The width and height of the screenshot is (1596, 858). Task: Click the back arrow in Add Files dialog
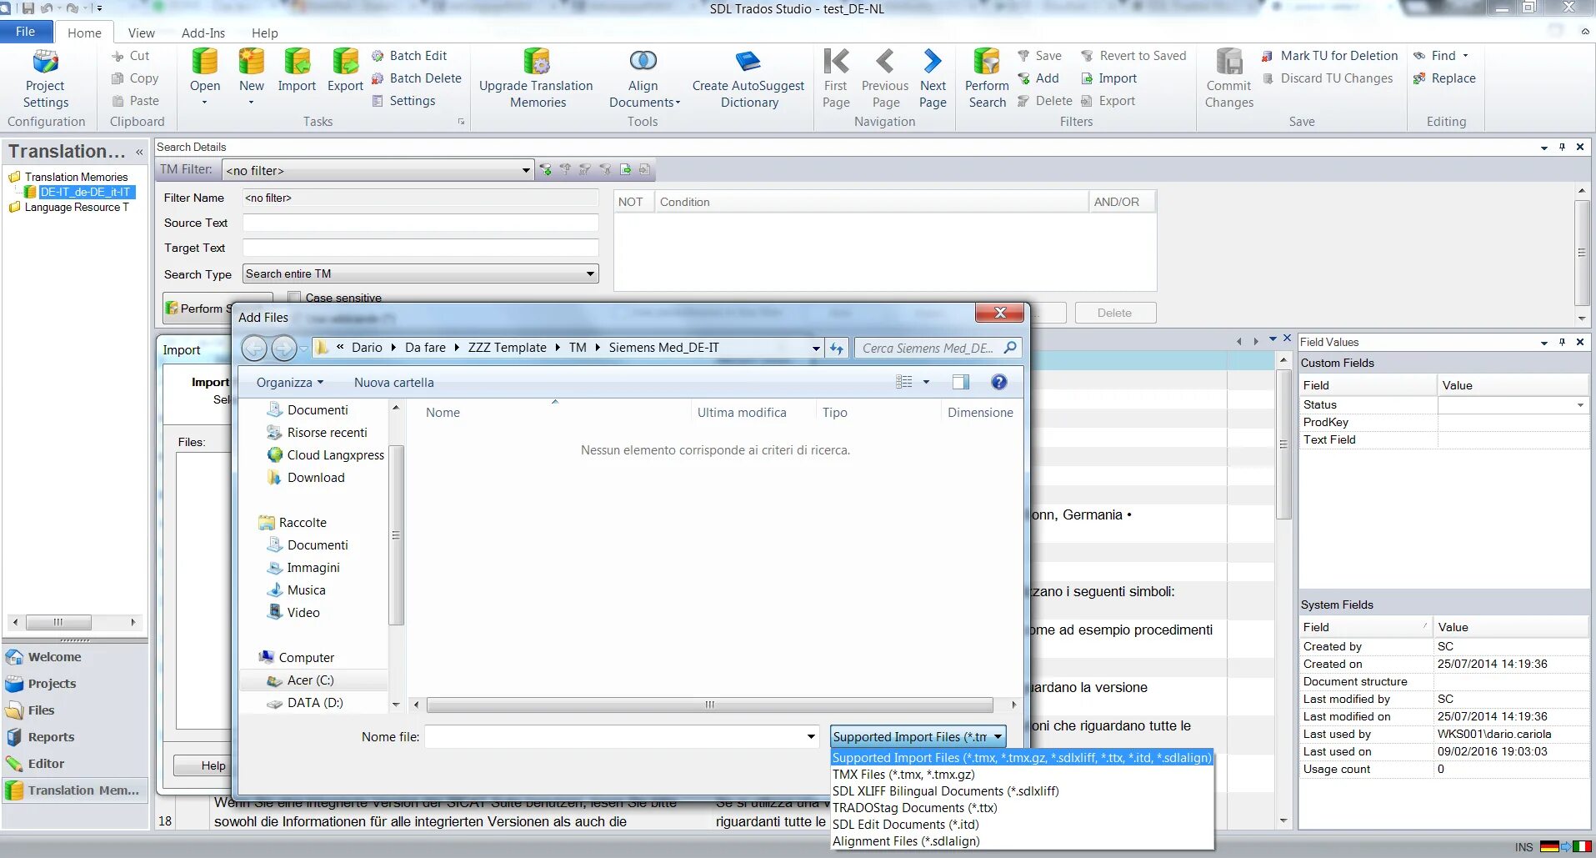[254, 348]
